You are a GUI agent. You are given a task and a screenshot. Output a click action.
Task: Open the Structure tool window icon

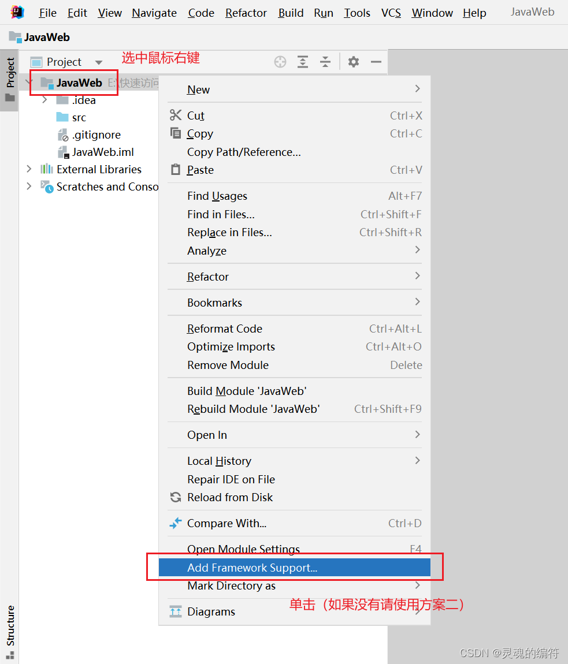click(10, 655)
